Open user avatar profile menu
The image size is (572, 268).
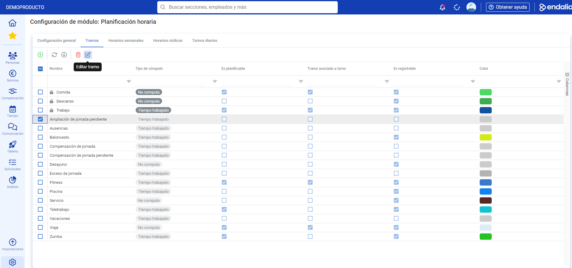point(471,7)
